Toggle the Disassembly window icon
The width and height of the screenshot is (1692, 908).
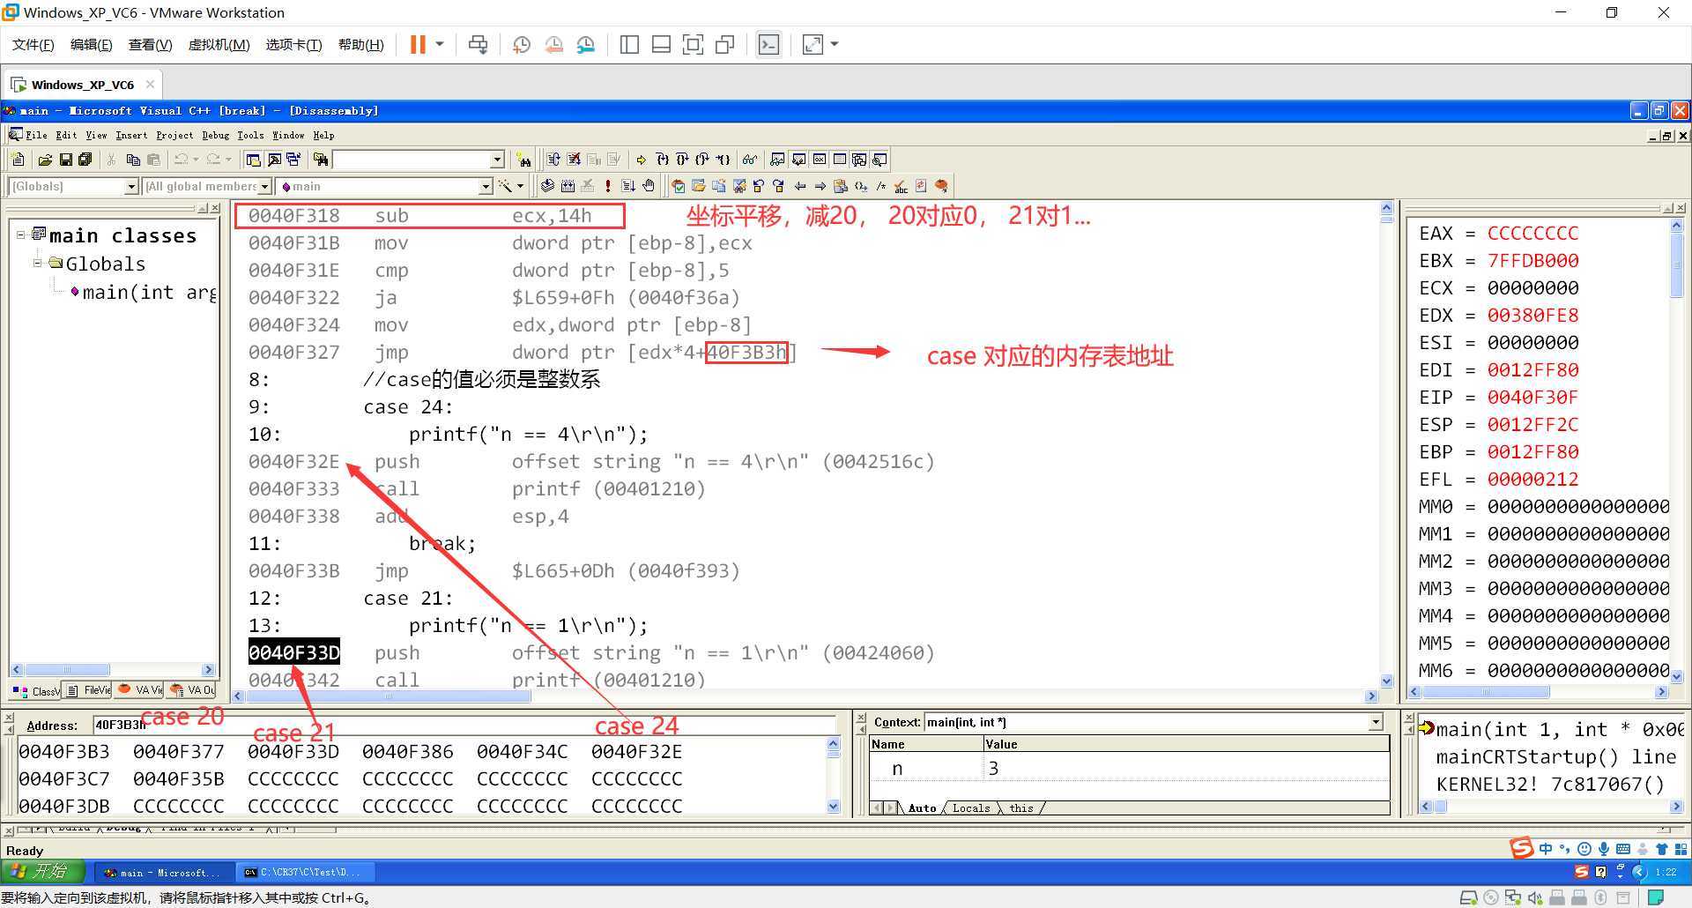879,160
